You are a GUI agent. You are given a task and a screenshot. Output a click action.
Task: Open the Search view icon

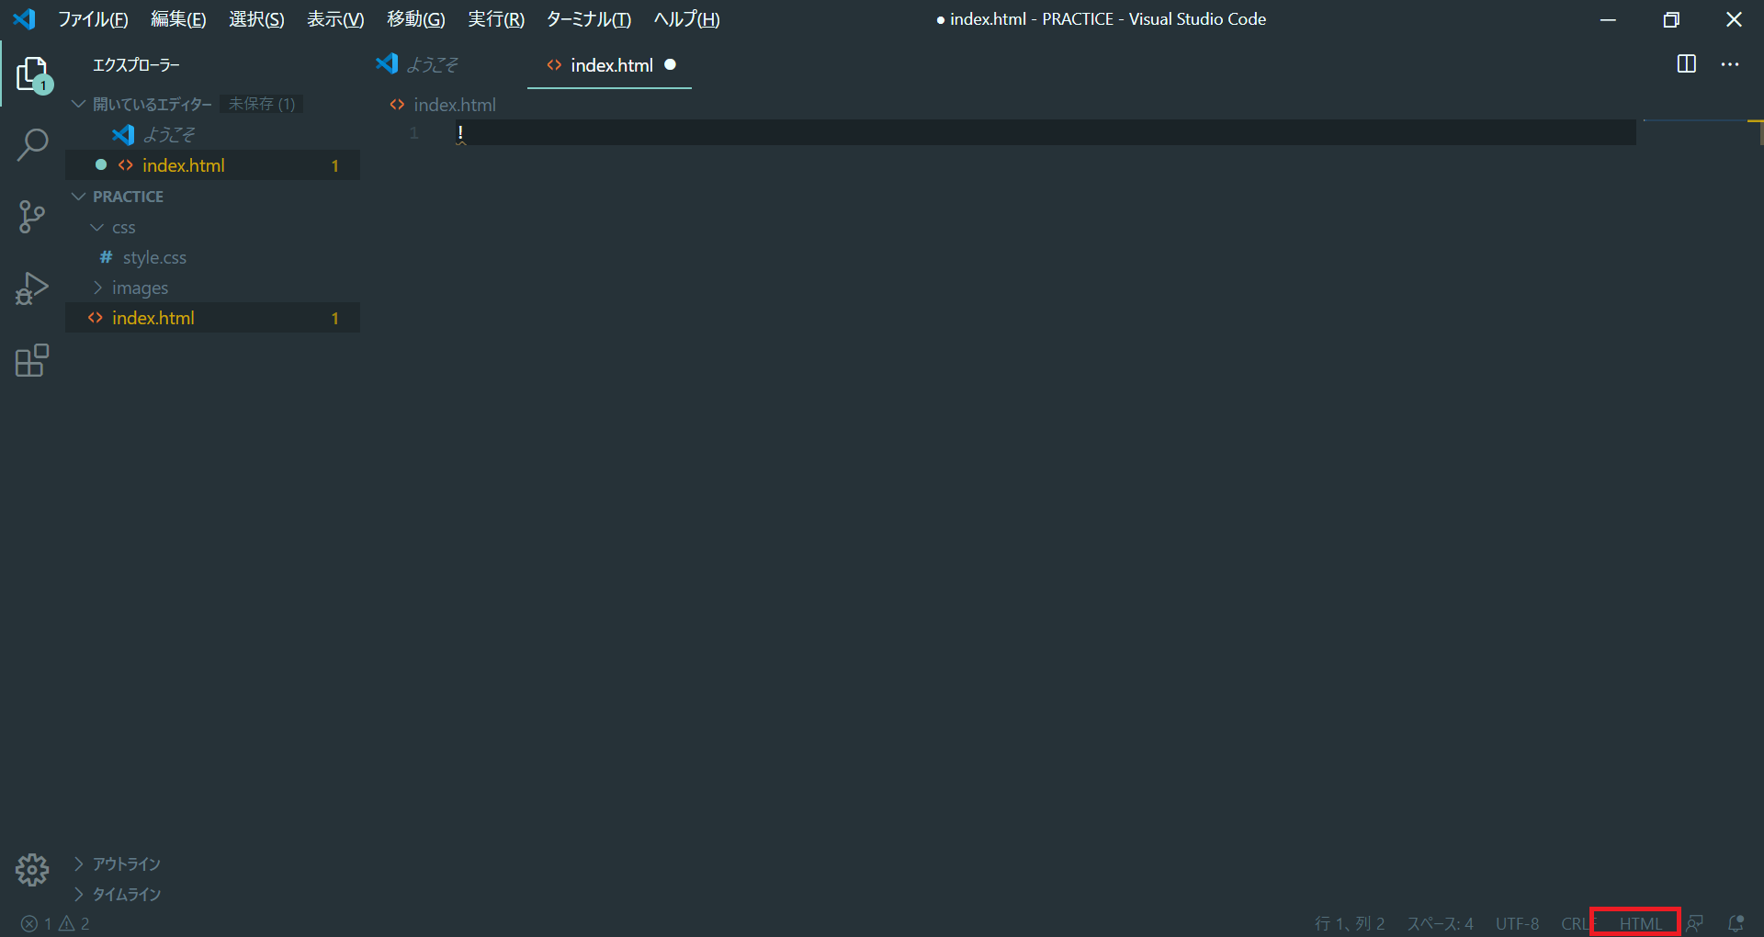pos(32,145)
